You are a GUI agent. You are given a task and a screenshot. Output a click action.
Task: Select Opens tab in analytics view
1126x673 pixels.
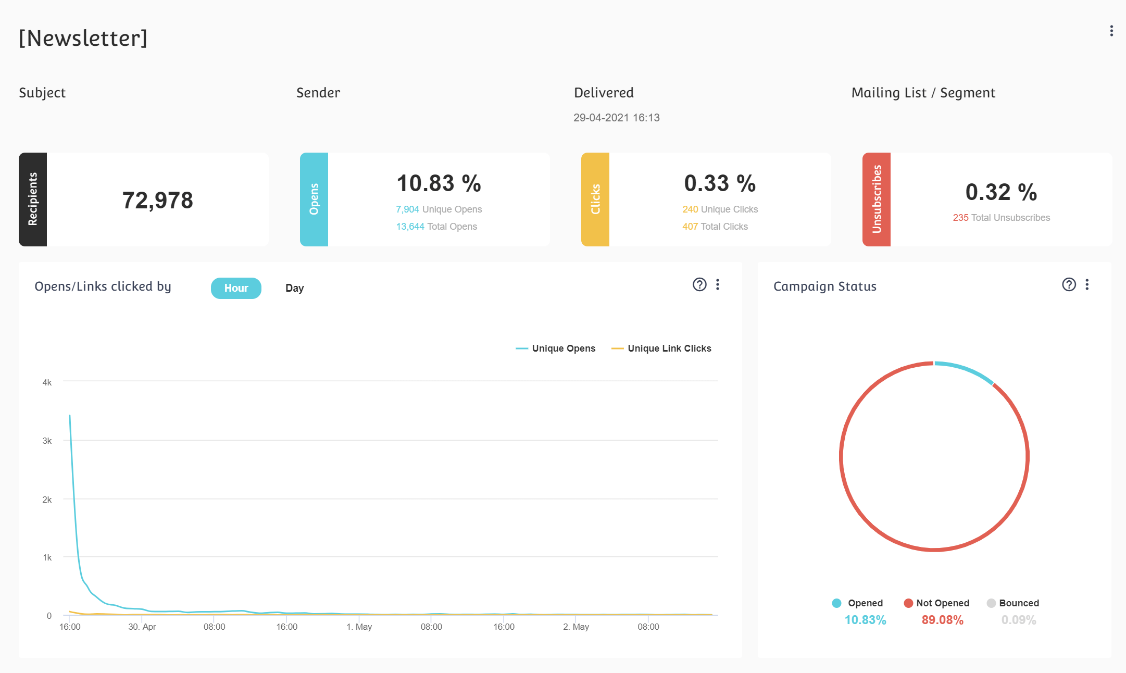click(x=311, y=198)
